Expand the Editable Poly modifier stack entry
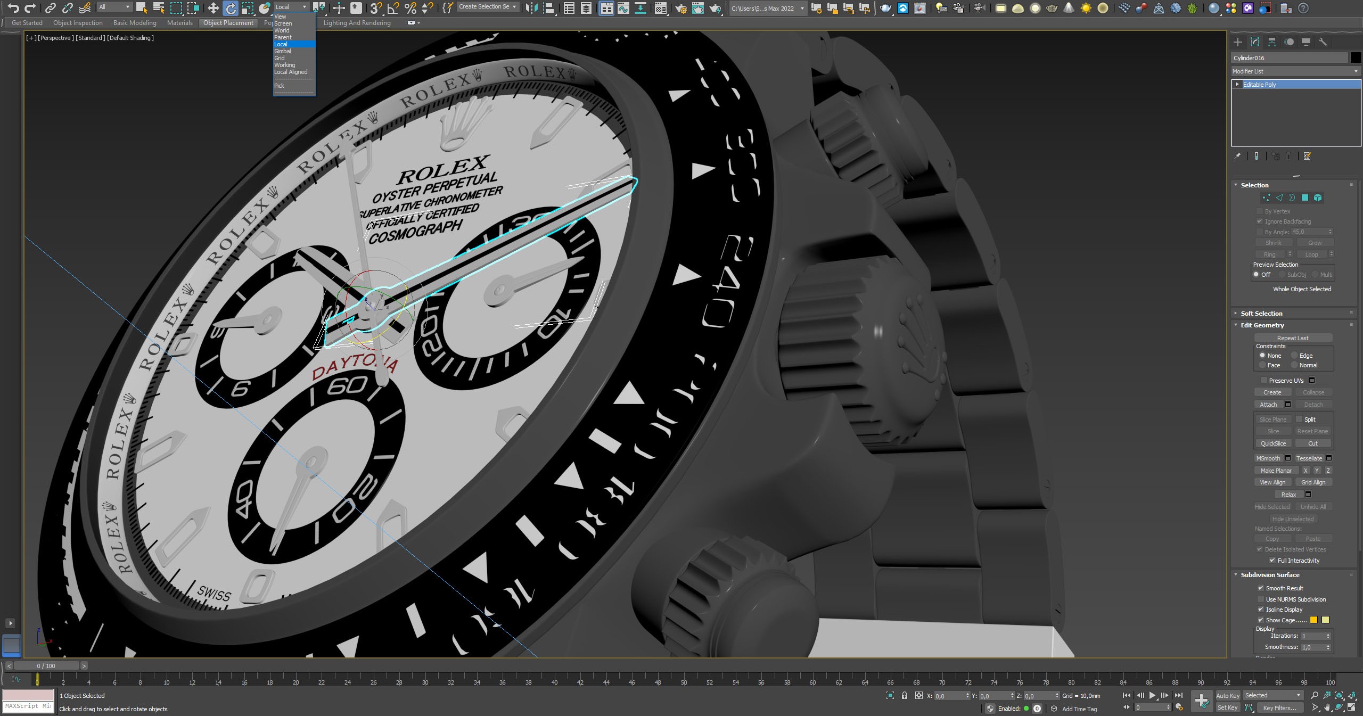The width and height of the screenshot is (1363, 716). point(1237,85)
